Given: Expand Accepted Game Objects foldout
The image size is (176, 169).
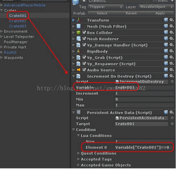Looking at the screenshot, I should point(78,165).
